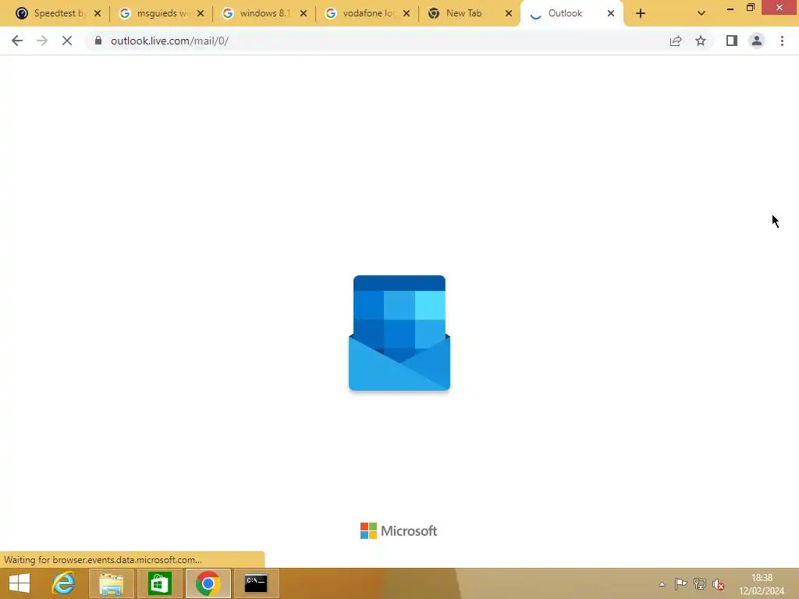Click the address bar URL

tap(169, 41)
